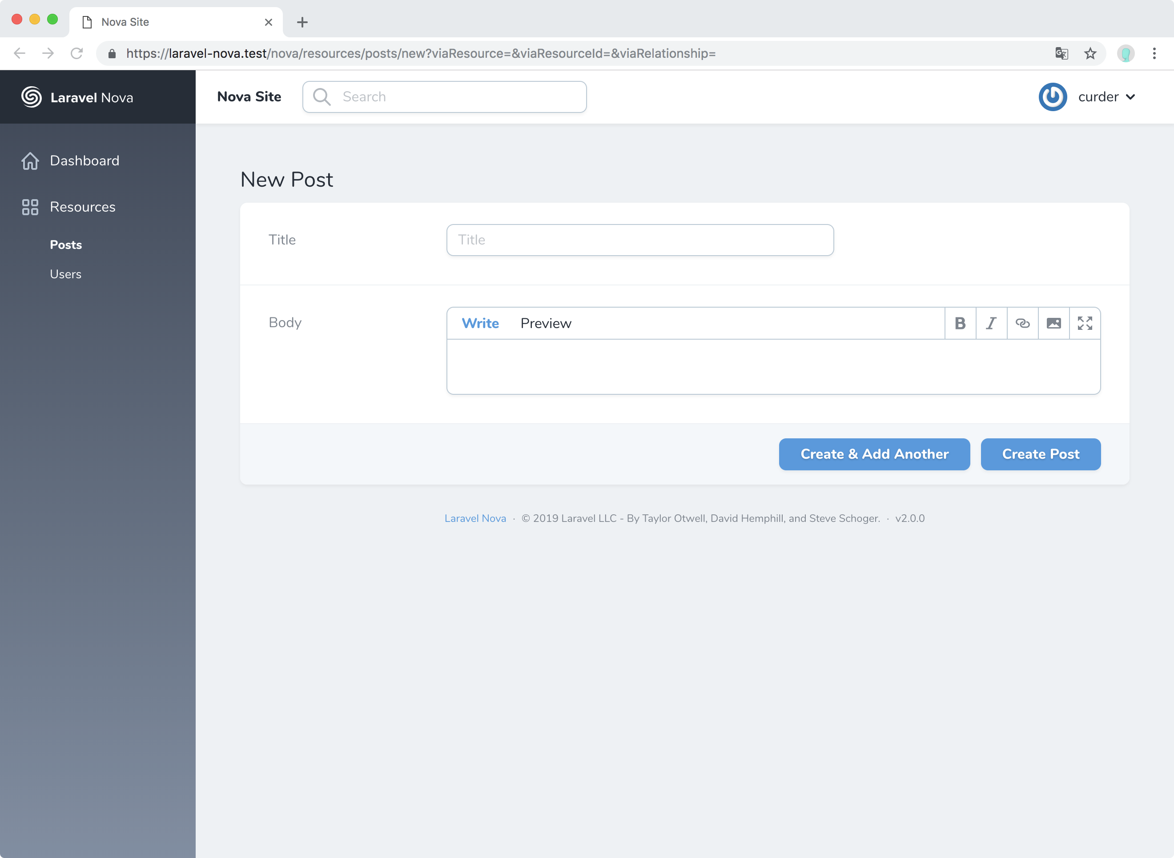Image resolution: width=1174 pixels, height=858 pixels.
Task: Click the insert link icon
Action: pyautogui.click(x=1022, y=323)
